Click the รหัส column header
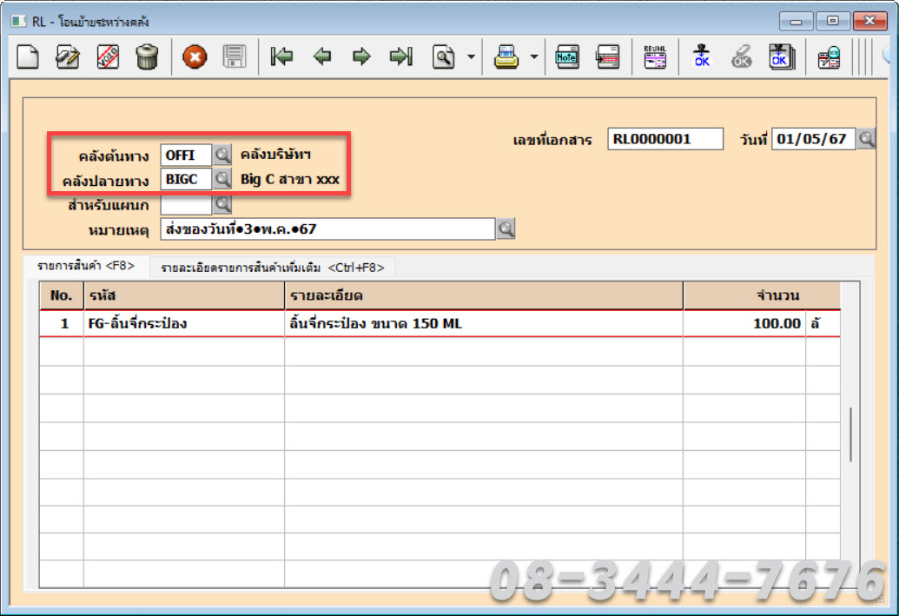899x616 pixels. pos(184,295)
